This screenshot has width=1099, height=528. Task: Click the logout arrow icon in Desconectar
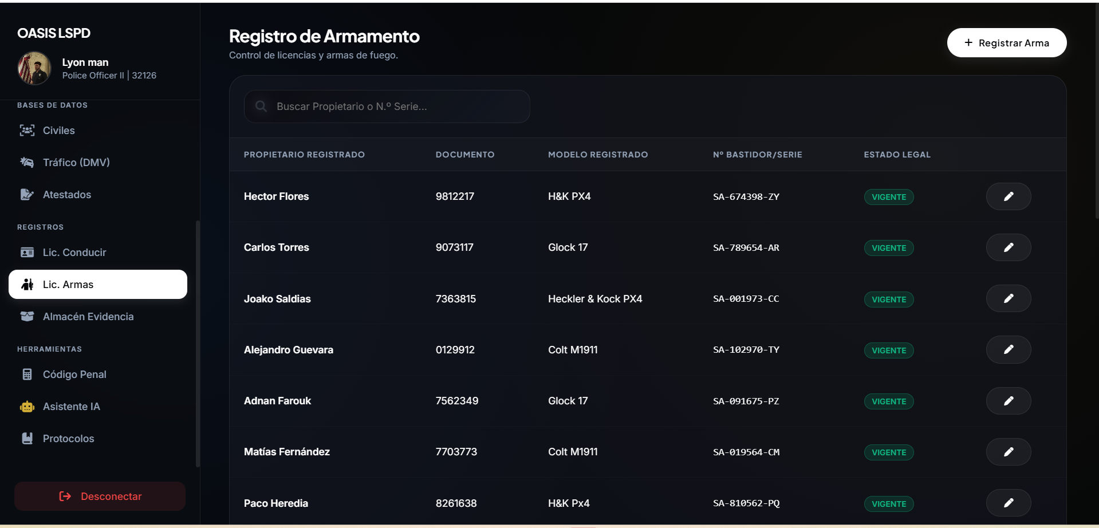65,497
